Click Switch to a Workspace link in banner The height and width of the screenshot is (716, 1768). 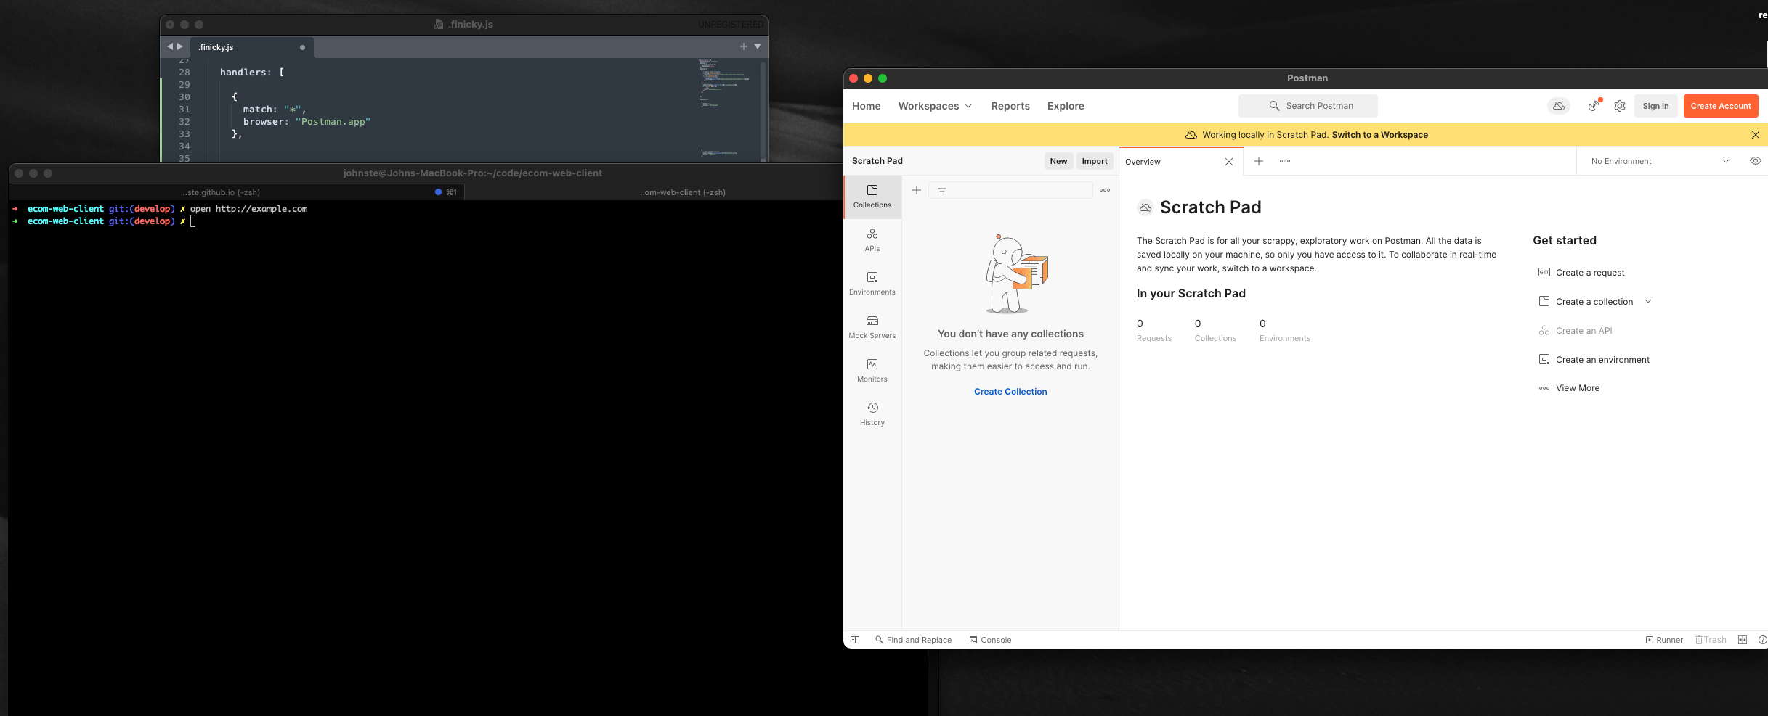tap(1379, 135)
